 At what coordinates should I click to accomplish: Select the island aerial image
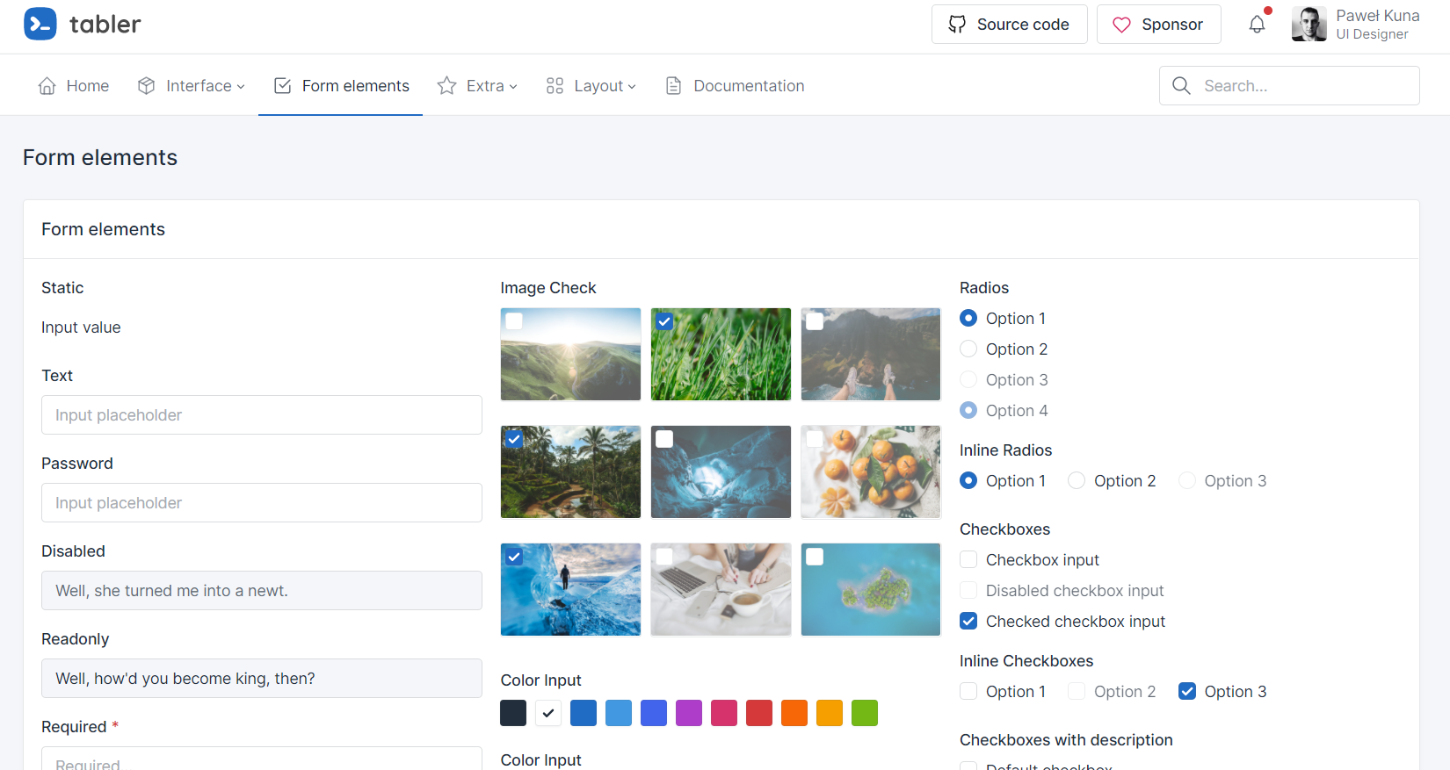pos(871,589)
